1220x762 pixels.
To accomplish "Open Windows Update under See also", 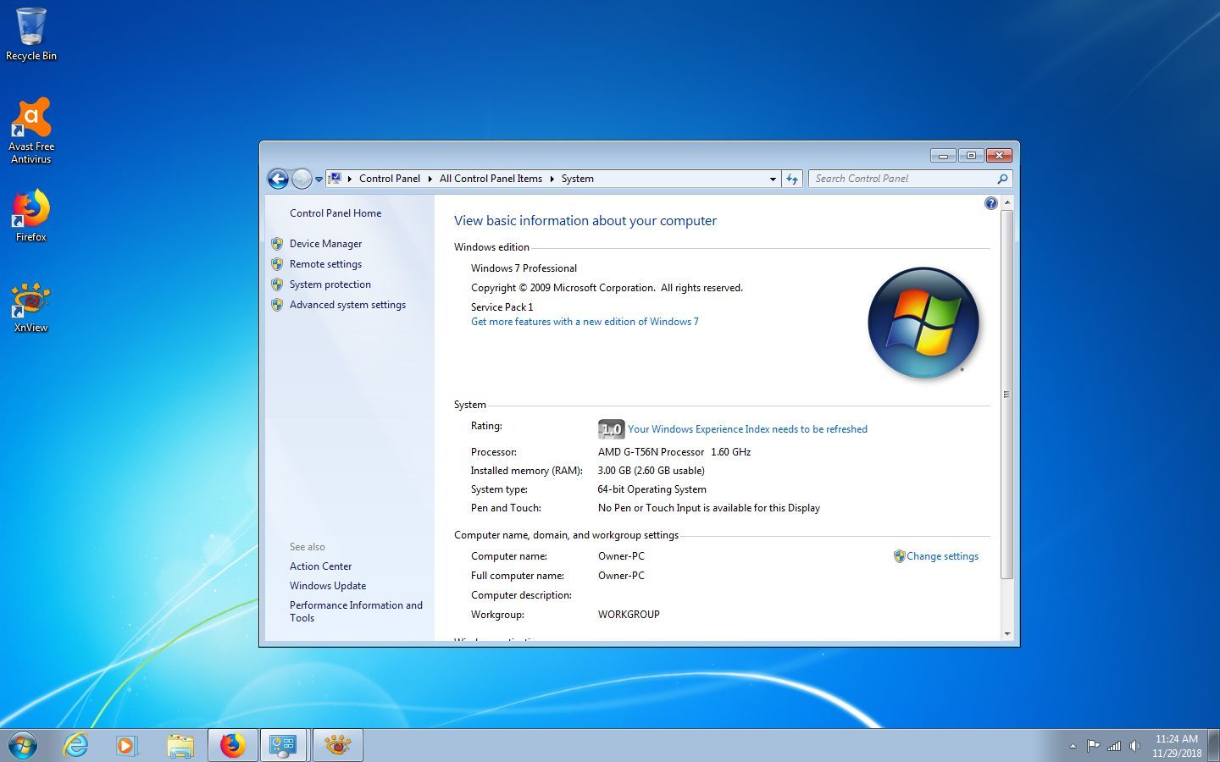I will tap(328, 586).
